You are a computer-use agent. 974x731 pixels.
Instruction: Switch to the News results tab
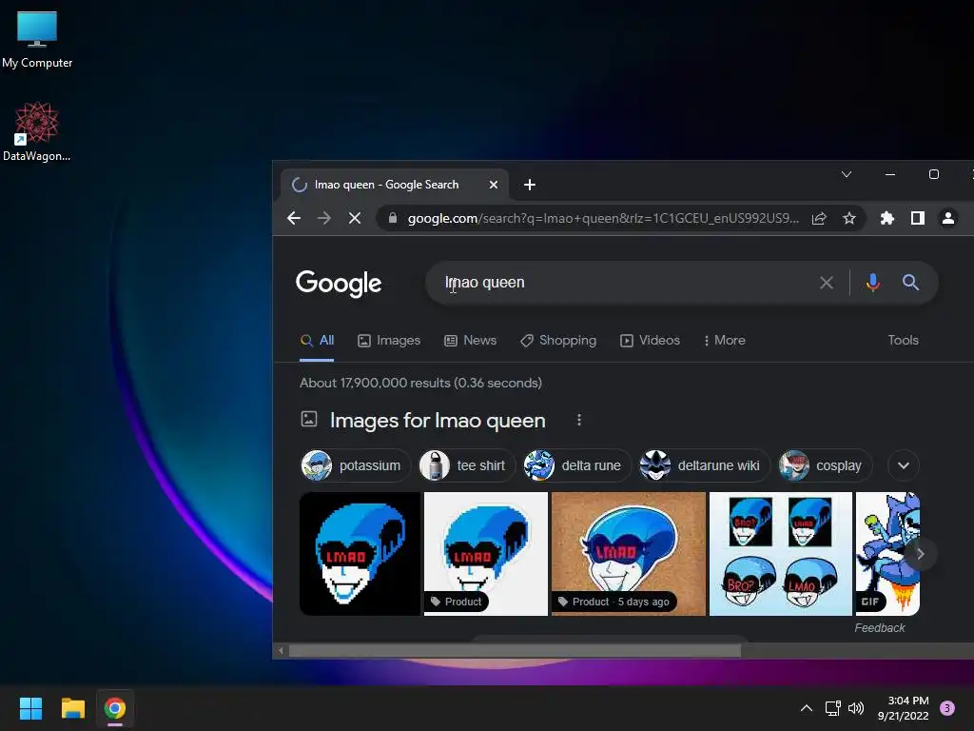tap(470, 340)
